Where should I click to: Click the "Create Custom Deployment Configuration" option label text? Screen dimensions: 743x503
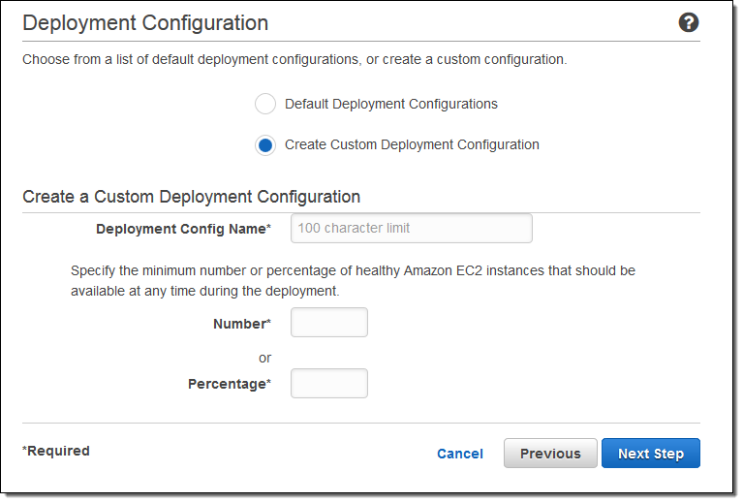coord(412,145)
